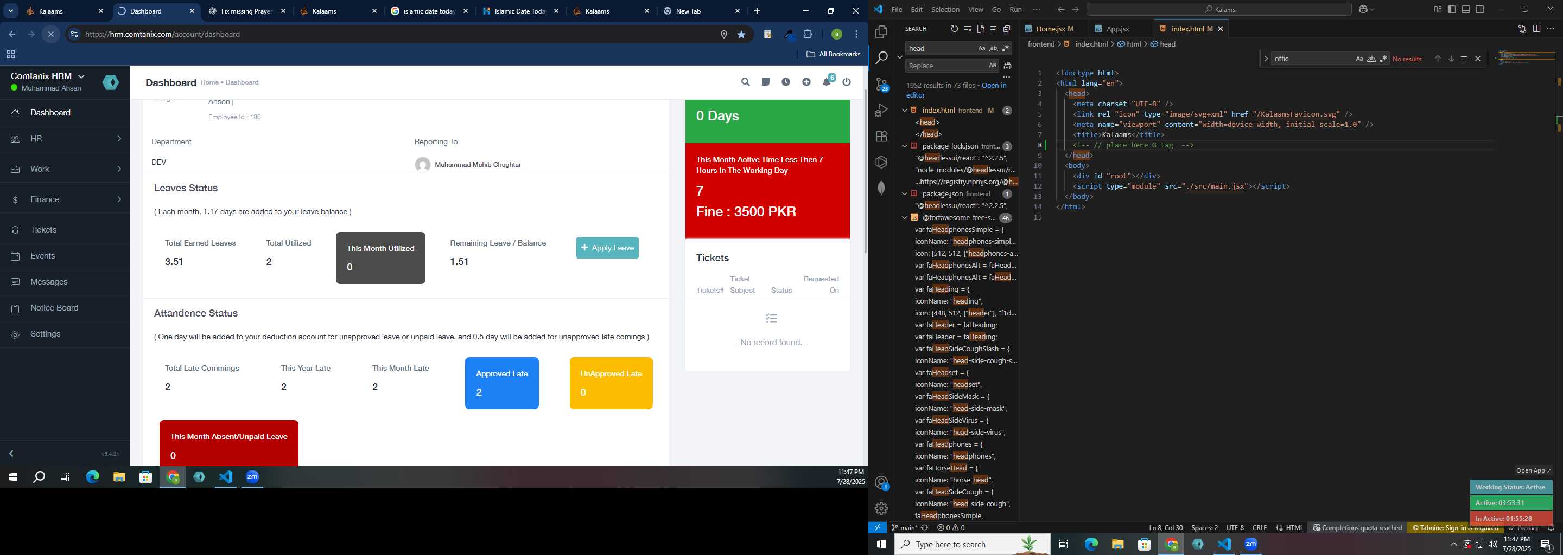Toggle replace chevron in Search panel
The width and height of the screenshot is (1563, 555).
[900, 57]
